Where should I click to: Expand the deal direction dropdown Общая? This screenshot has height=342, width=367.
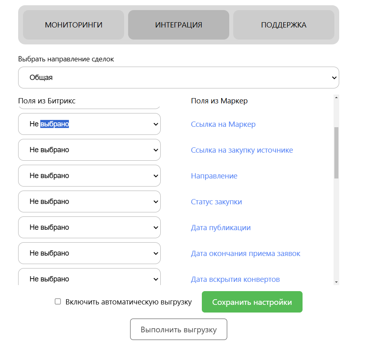click(178, 78)
